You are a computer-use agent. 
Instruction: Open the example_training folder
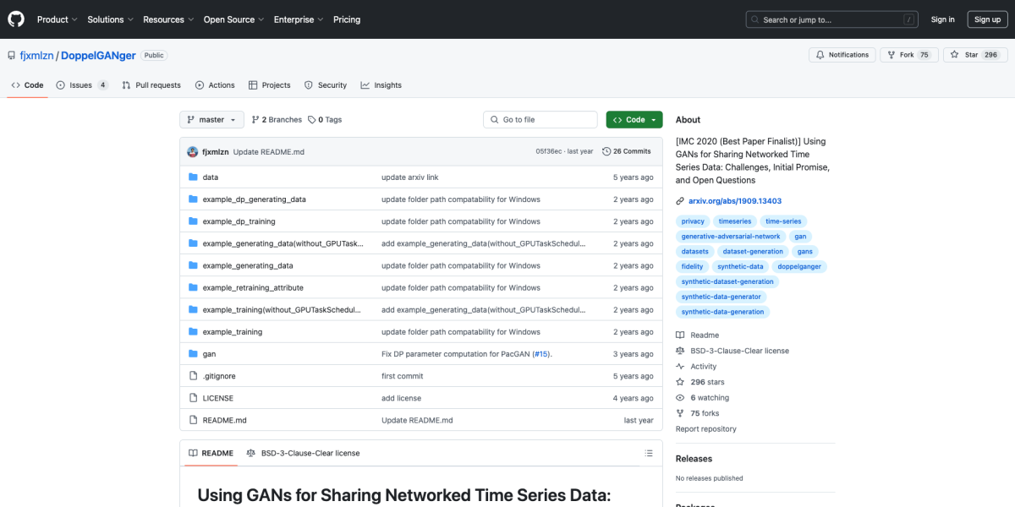233,332
